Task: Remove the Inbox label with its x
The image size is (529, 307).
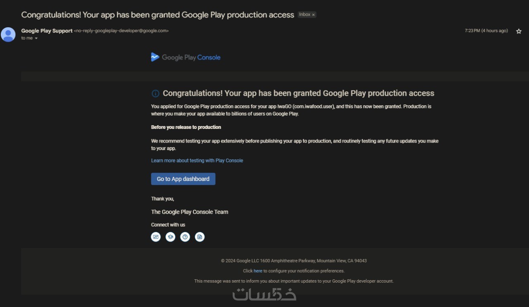Action: pos(313,15)
